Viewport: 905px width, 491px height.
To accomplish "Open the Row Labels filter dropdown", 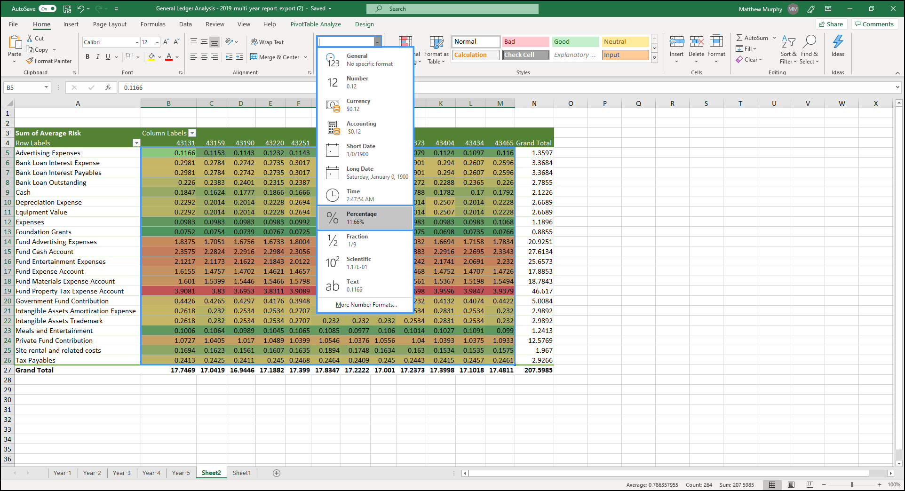I will (136, 143).
